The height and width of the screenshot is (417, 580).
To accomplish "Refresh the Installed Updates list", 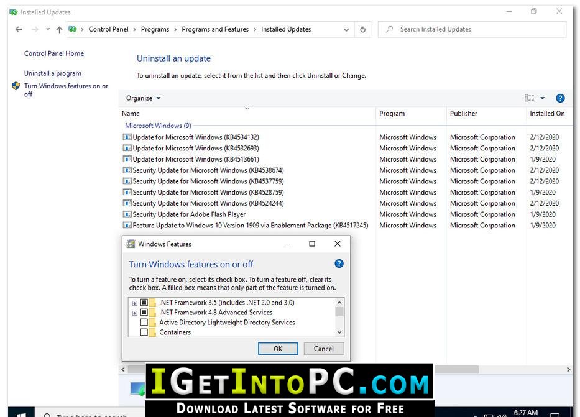I will (x=363, y=30).
